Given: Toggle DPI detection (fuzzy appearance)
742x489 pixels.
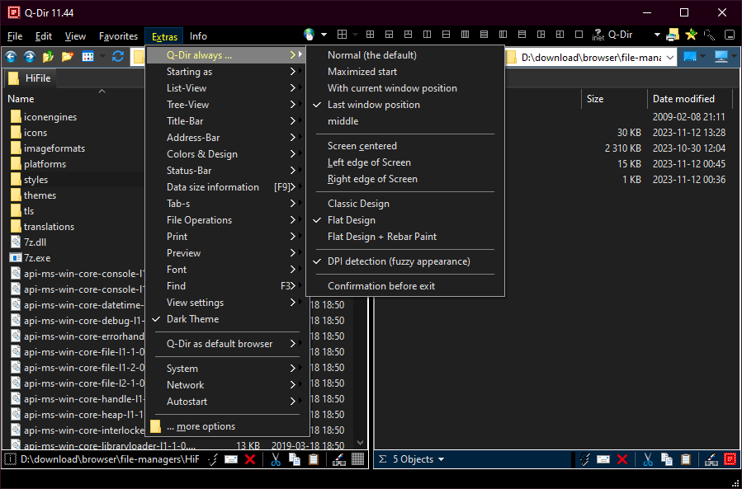Looking at the screenshot, I should click(399, 261).
